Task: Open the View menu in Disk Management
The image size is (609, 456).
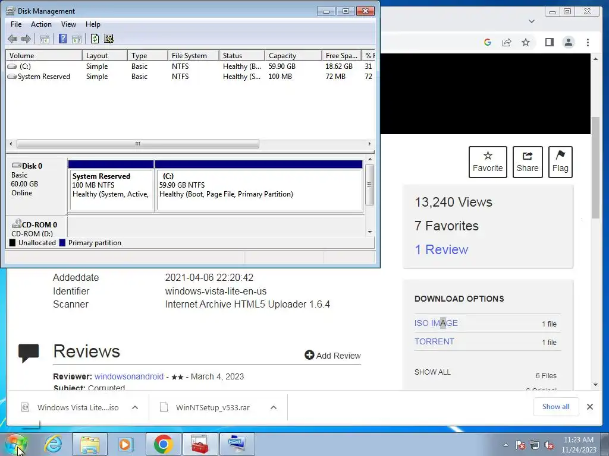Action: (68, 24)
